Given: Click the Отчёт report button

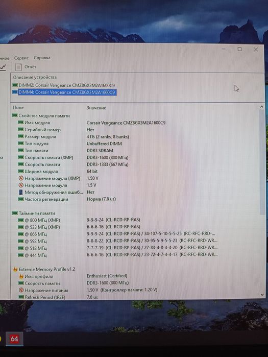Looking at the screenshot, I should (30, 67).
